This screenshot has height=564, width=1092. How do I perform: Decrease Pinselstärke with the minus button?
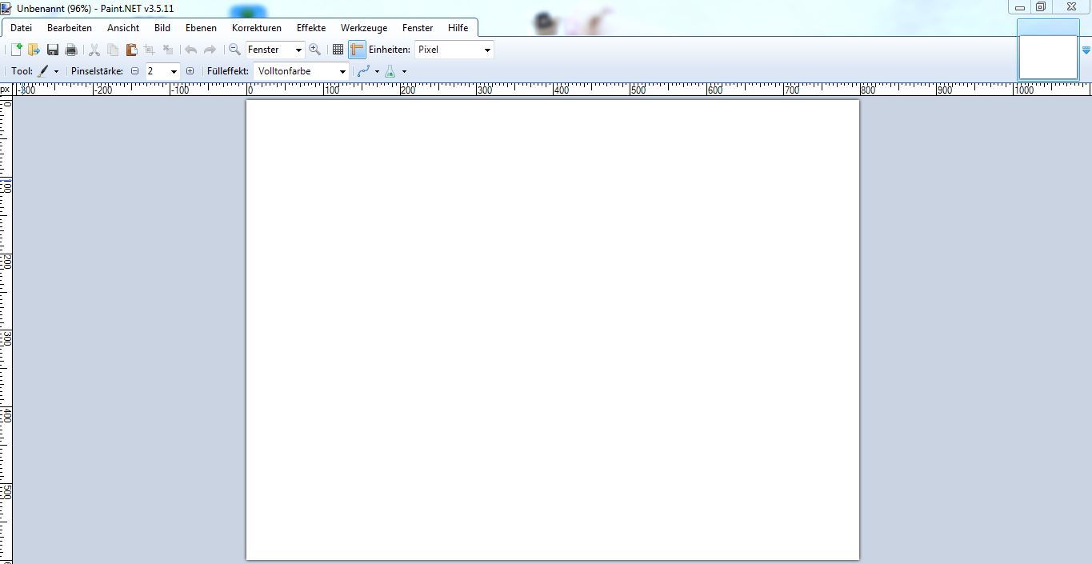(134, 71)
